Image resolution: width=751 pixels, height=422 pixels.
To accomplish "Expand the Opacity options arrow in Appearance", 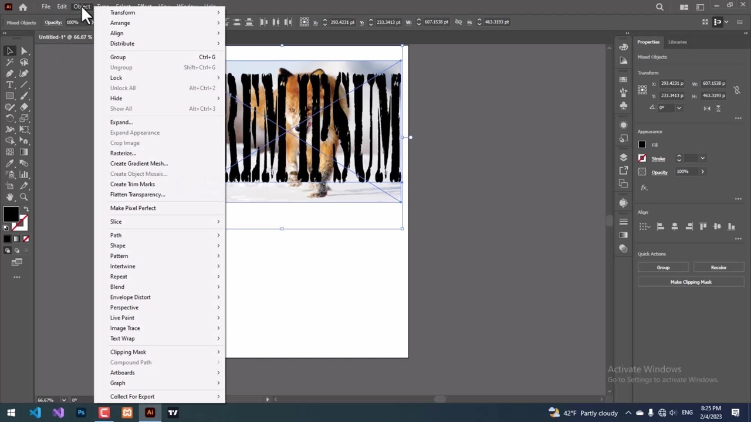I will 702,172.
